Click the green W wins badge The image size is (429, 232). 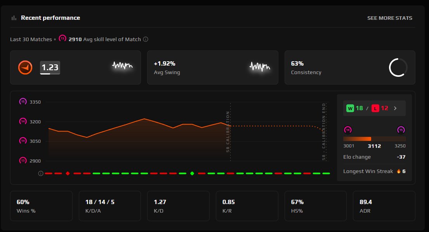(350, 109)
